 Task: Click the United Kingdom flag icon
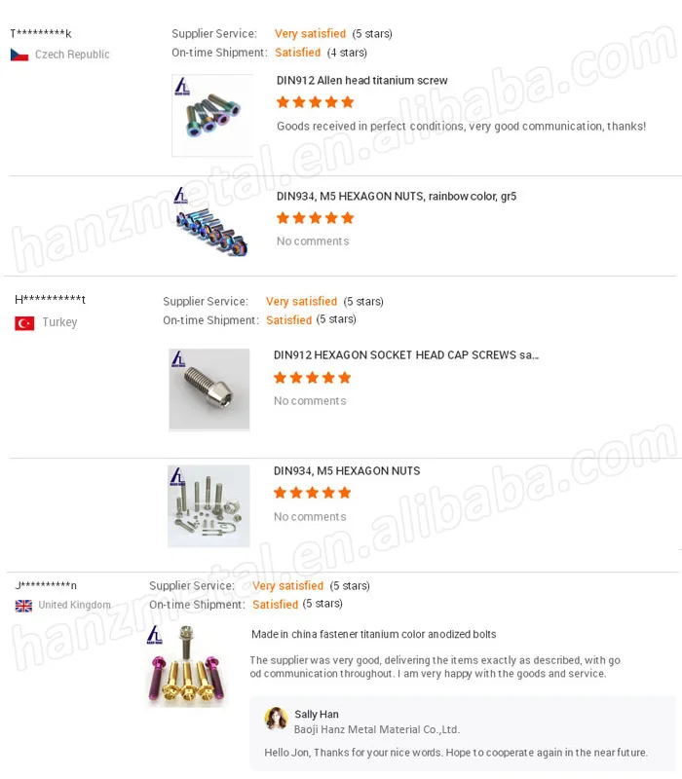23,606
